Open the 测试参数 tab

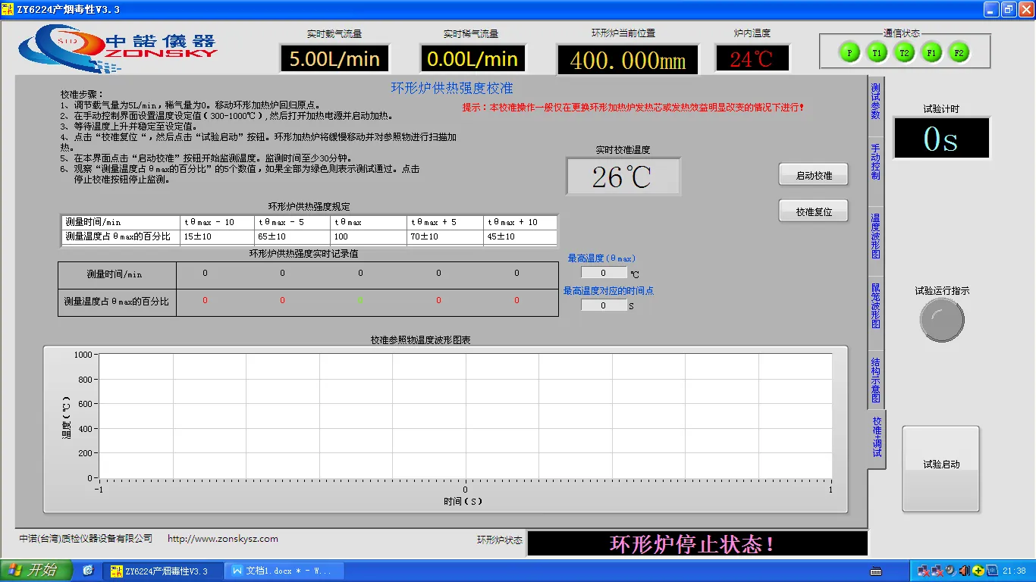876,101
